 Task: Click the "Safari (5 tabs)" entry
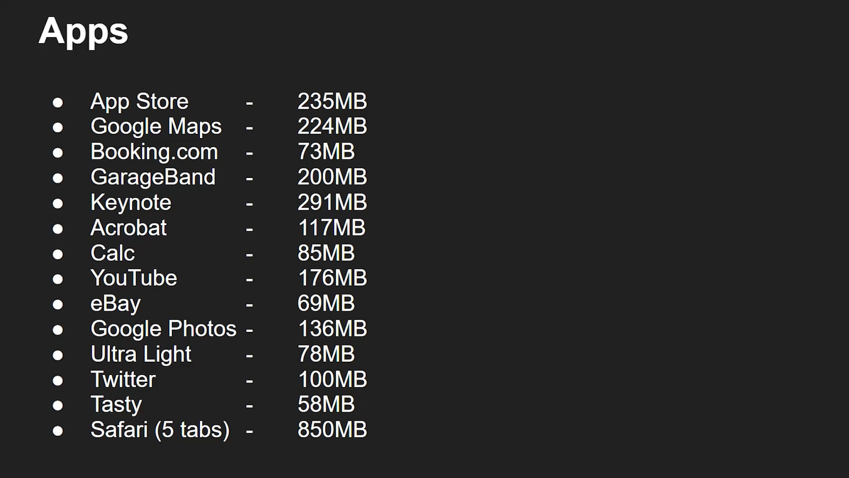[x=160, y=430]
